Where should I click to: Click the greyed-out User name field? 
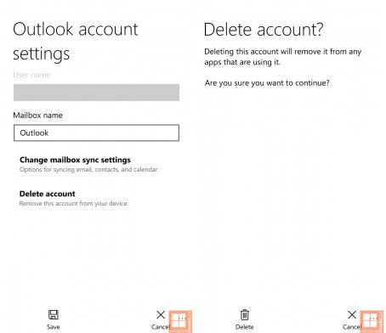[96, 93]
